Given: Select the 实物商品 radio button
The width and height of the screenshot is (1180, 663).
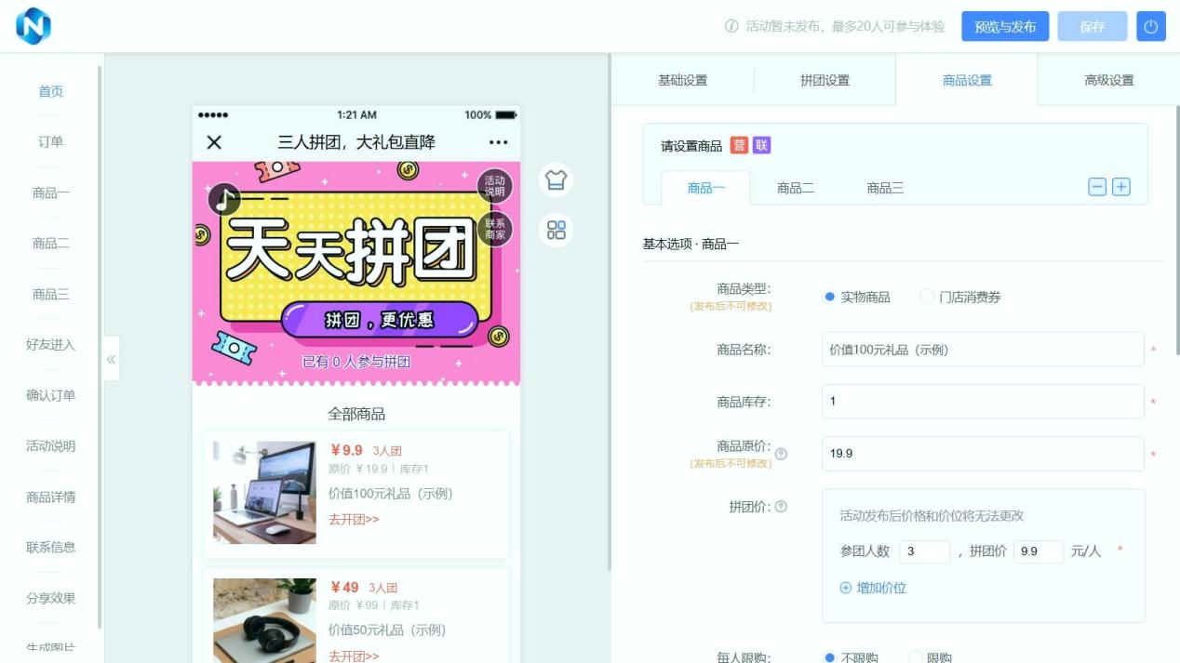Looking at the screenshot, I should [830, 298].
